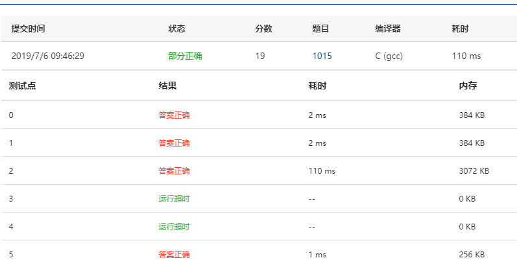Click the 部分正确 status text
This screenshot has width=517, height=269.
pyautogui.click(x=185, y=56)
